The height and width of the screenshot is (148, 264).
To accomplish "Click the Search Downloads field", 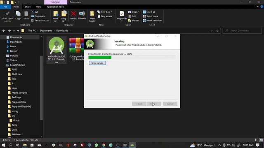I will pos(242,31).
